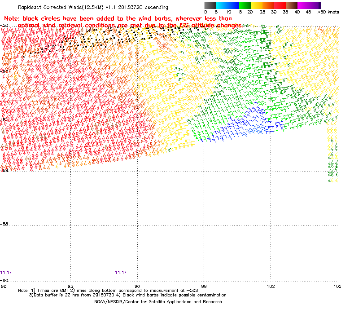The width and height of the screenshot is (341, 309).
Task: Click the -50 latitude axis label
Action: 4,26
